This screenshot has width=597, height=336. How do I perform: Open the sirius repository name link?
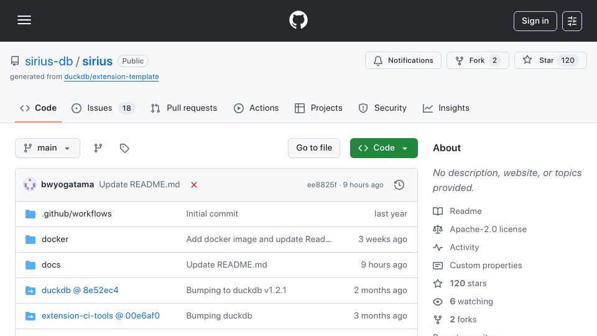tap(98, 61)
